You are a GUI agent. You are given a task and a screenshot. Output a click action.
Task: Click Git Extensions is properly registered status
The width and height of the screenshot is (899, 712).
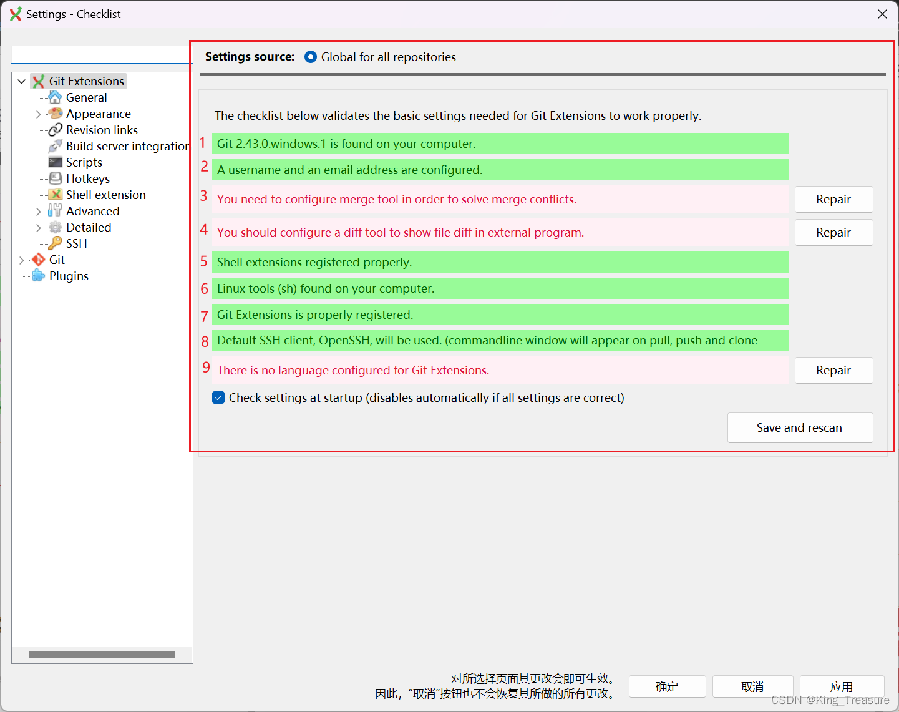pyautogui.click(x=500, y=315)
